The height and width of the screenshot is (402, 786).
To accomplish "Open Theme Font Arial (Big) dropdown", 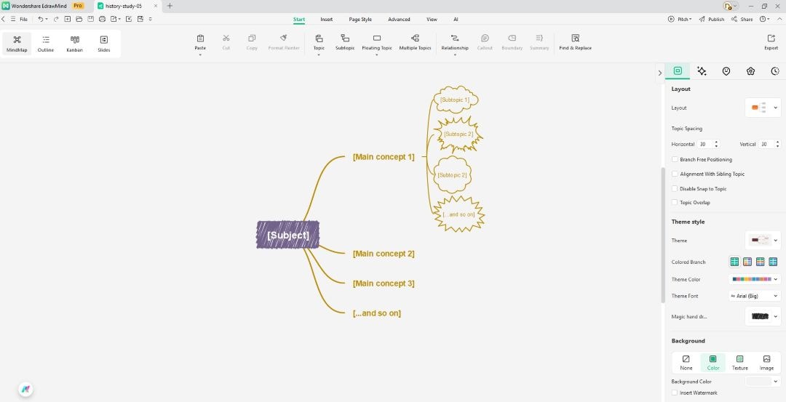I will (x=755, y=296).
